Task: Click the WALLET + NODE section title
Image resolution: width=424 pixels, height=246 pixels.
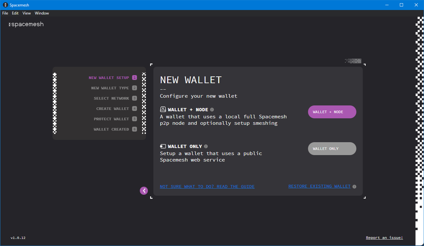Action: pyautogui.click(x=188, y=110)
